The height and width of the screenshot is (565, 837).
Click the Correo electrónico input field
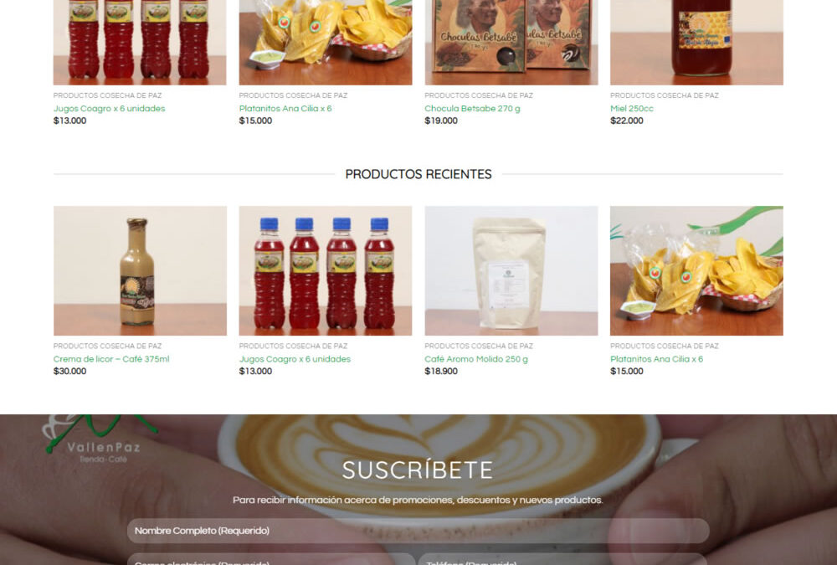(271, 559)
